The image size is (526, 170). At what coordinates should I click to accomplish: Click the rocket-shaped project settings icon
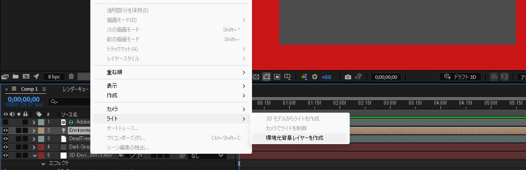coord(36,76)
